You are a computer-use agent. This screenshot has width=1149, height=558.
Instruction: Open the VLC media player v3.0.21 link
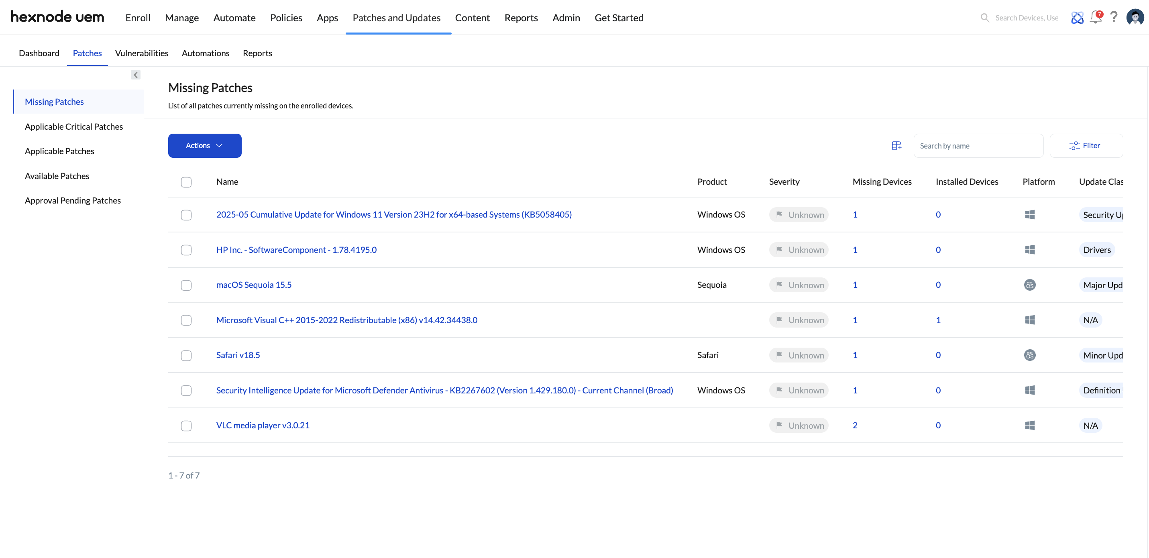263,425
